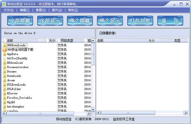The width and height of the screenshot is (191, 124).
Task: Open the 文件(R) menu
Action: pos(9,10)
